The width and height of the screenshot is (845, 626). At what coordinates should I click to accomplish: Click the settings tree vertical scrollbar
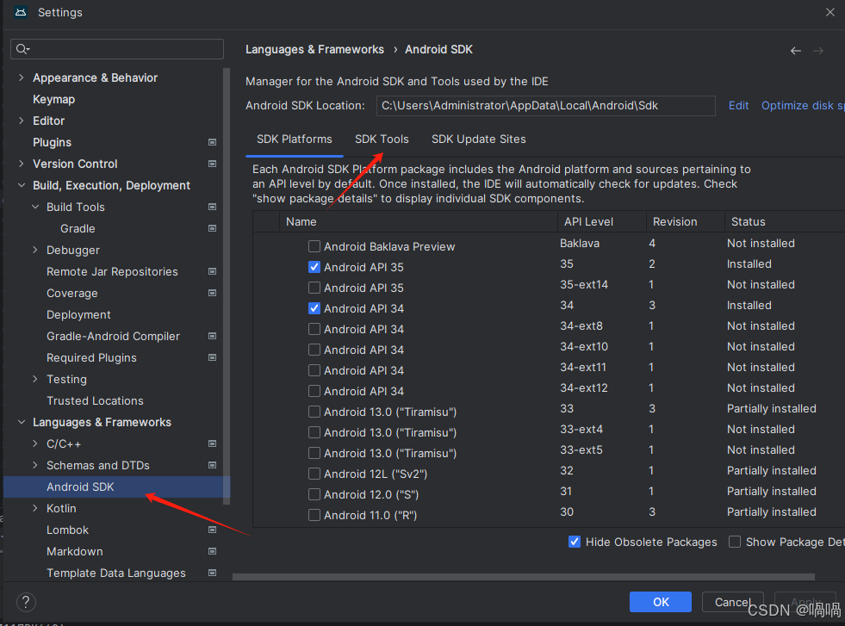227,286
